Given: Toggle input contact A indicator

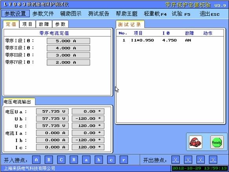Looking at the screenshot, I should 37,160.
